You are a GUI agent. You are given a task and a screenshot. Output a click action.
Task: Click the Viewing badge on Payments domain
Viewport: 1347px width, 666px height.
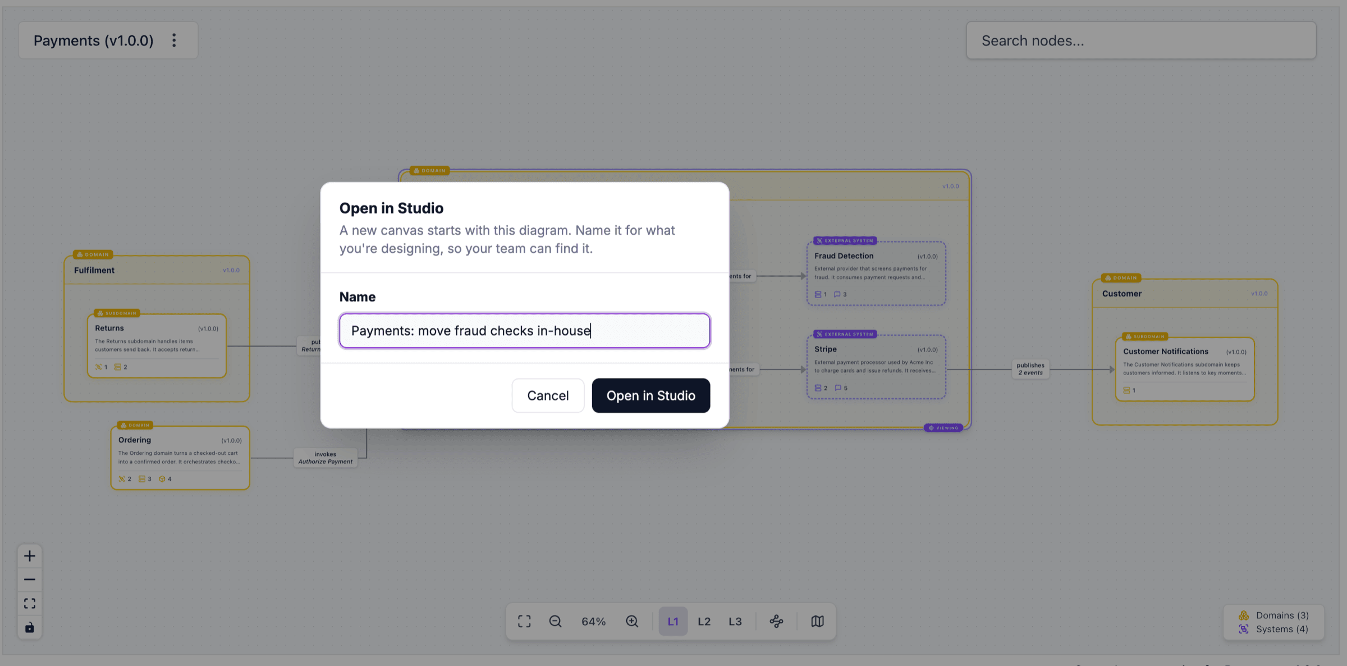coord(943,428)
